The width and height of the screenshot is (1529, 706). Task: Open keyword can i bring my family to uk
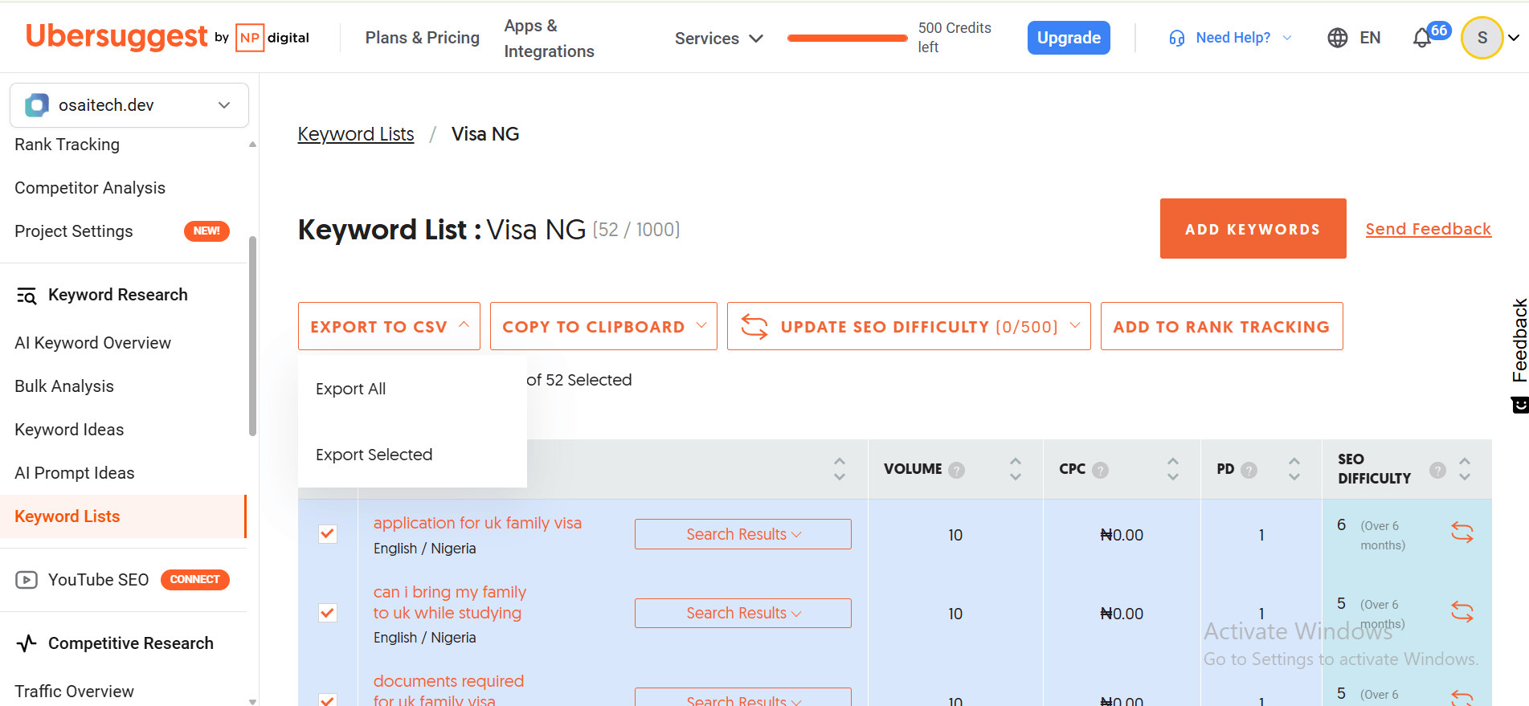click(x=450, y=602)
